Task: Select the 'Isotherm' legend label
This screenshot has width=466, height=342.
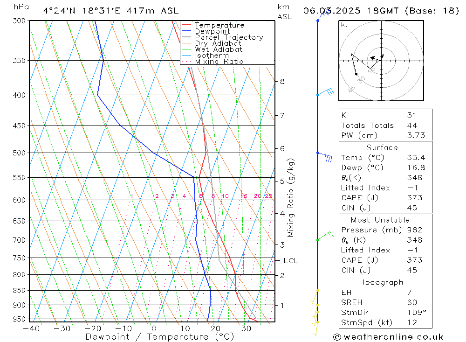Action: (212, 56)
